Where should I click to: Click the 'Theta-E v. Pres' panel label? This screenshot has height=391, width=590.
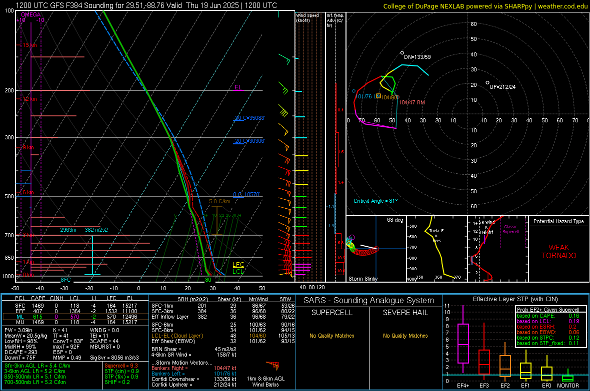pyautogui.click(x=436, y=235)
